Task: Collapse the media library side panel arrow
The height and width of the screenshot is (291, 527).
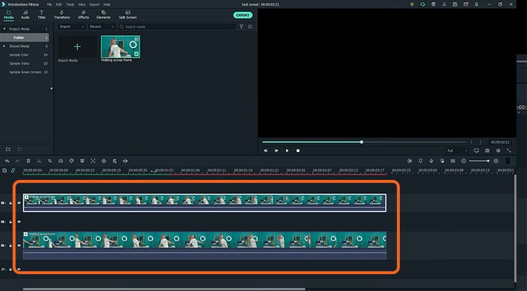Action: pyautogui.click(x=51, y=89)
